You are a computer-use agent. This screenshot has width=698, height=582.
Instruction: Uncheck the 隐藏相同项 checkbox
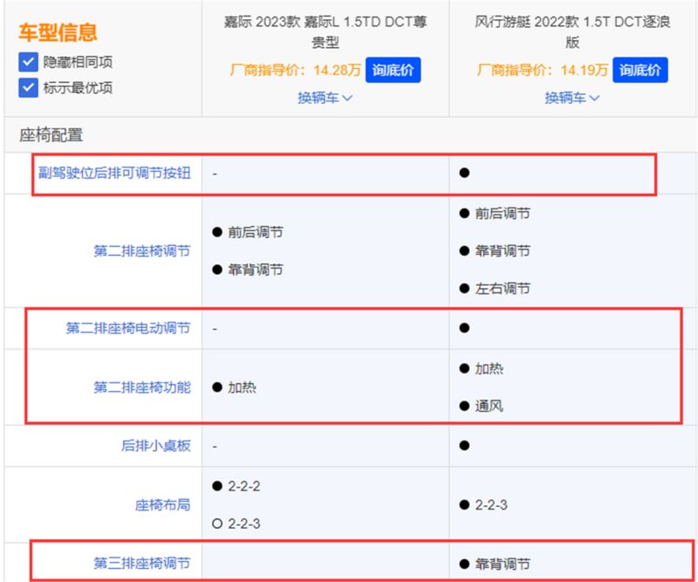point(28,62)
